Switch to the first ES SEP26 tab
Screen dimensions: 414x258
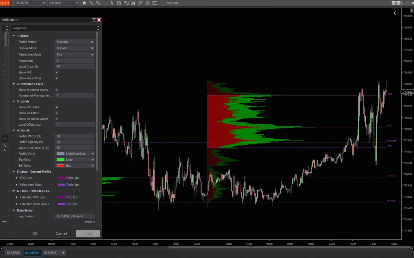(x=13, y=253)
